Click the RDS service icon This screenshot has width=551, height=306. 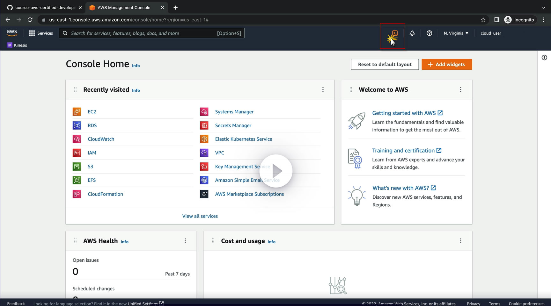coord(77,125)
